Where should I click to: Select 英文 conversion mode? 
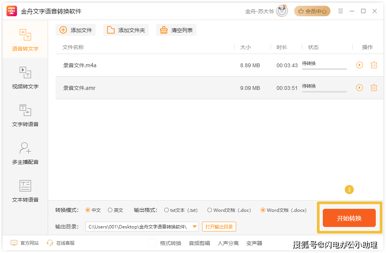click(115, 210)
